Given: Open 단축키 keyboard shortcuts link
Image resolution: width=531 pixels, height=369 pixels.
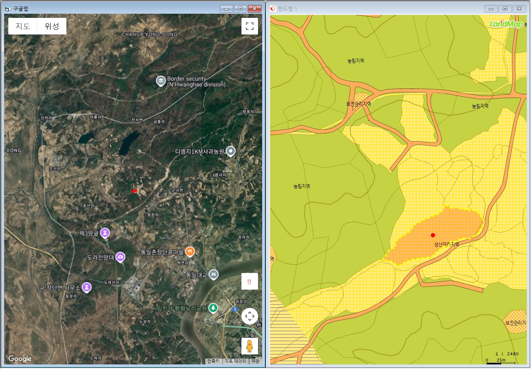Looking at the screenshot, I should click(214, 361).
